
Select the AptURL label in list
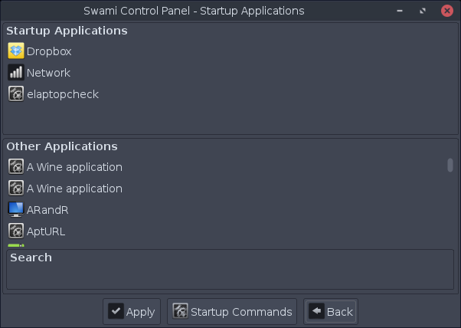(47, 231)
